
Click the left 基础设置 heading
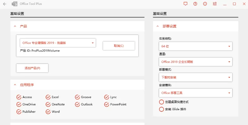(x=17, y=14)
